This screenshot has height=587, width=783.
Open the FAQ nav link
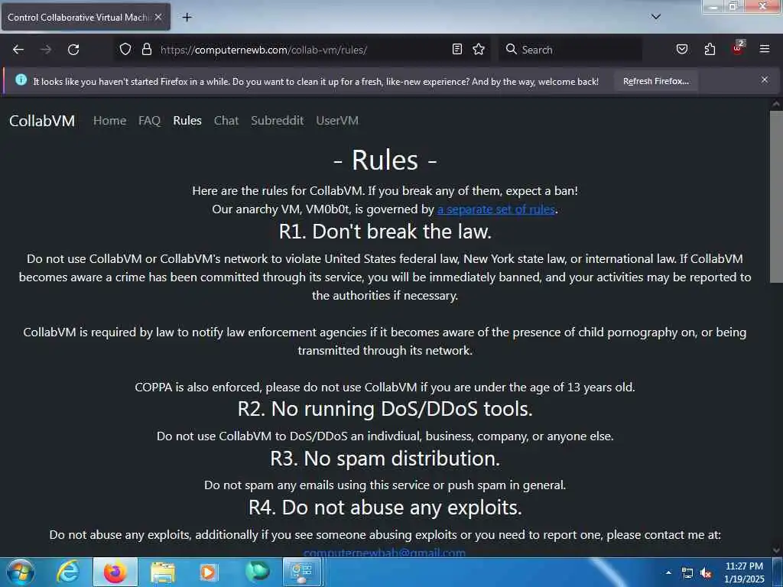[149, 121]
